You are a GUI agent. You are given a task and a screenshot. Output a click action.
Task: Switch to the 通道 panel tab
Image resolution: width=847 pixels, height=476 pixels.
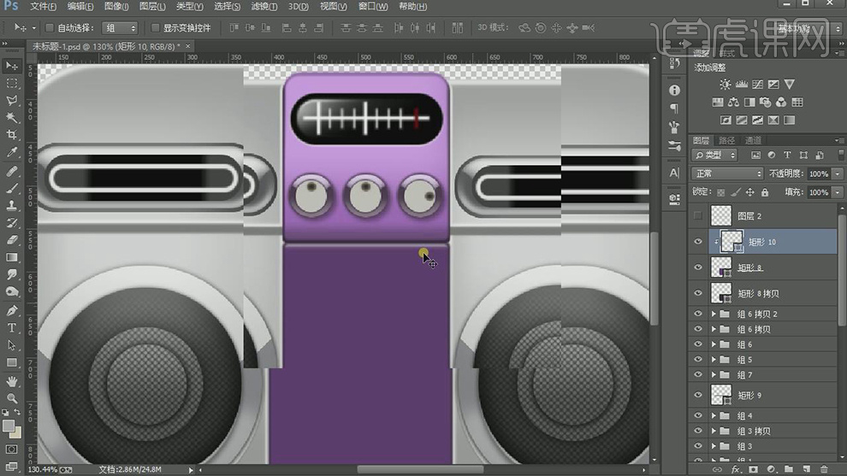753,140
